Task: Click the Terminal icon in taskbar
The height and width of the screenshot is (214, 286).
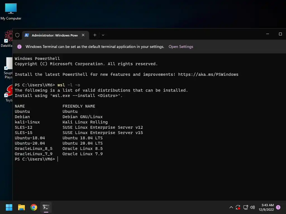Action: 46,207
